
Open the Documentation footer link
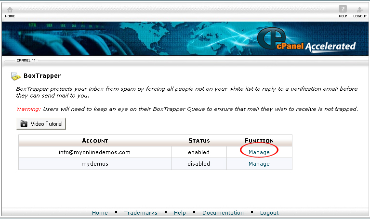pyautogui.click(x=223, y=213)
